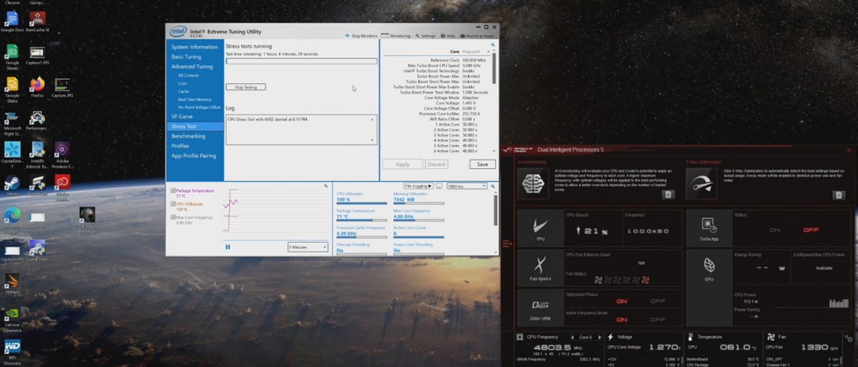The image size is (858, 367).
Task: Click the ellipsis button next to File Logging
Action: [x=439, y=186]
